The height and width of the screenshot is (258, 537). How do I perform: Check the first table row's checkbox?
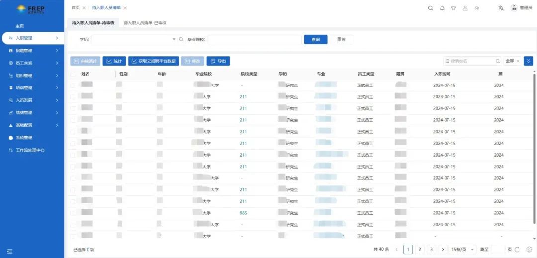[x=73, y=86]
